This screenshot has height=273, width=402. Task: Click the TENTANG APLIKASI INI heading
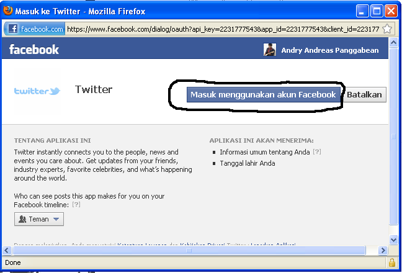pos(52,140)
